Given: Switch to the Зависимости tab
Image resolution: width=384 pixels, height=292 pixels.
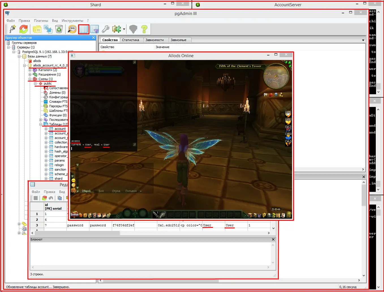Looking at the screenshot, I should (x=155, y=40).
